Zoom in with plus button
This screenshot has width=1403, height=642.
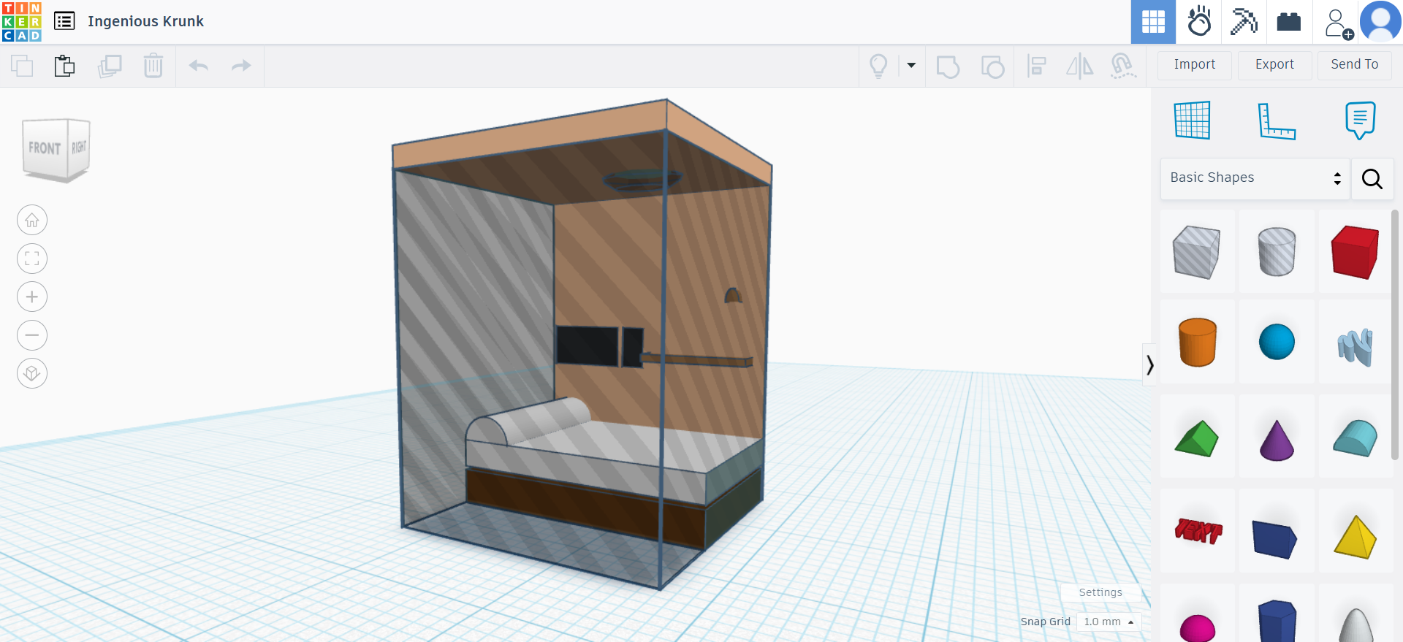click(x=32, y=297)
